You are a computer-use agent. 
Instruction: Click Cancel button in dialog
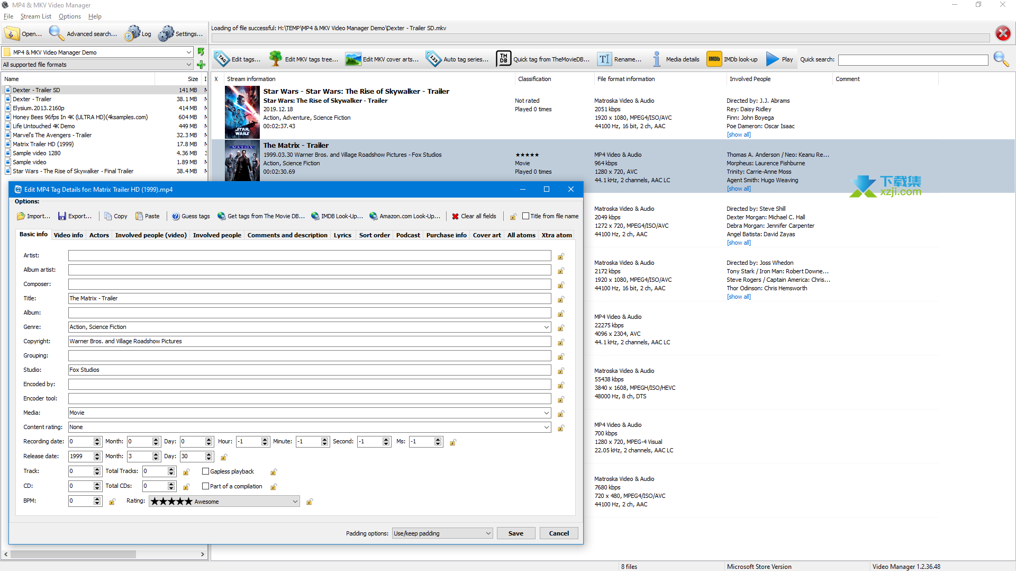point(559,533)
